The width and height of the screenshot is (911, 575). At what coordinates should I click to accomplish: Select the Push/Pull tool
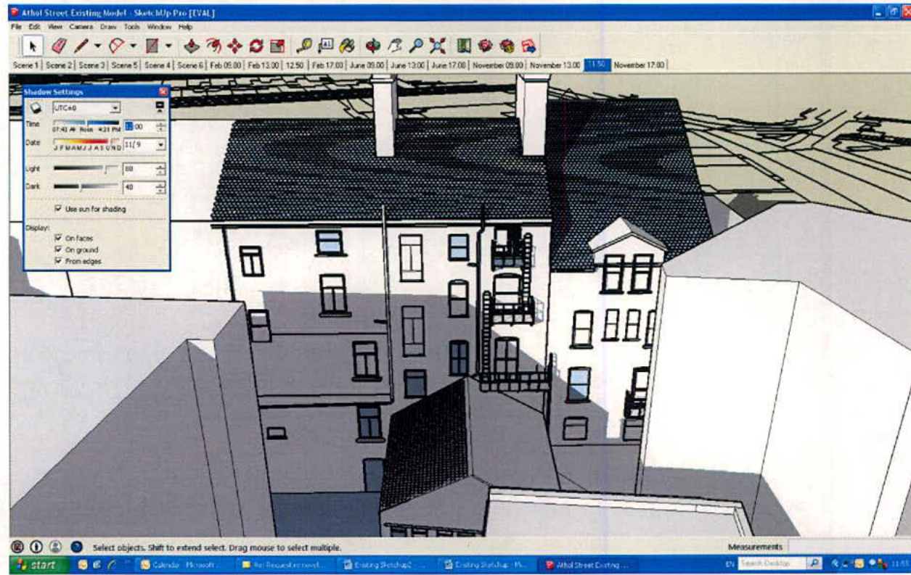[x=190, y=46]
